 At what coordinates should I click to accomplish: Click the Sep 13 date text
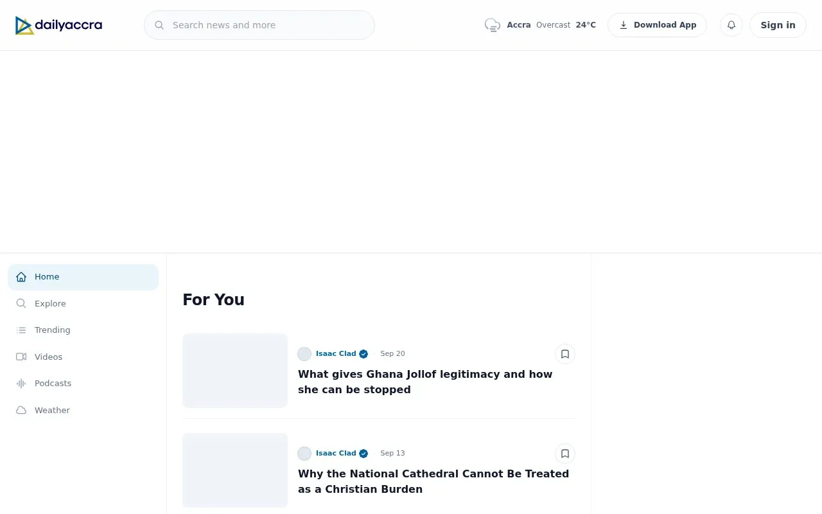click(x=392, y=454)
